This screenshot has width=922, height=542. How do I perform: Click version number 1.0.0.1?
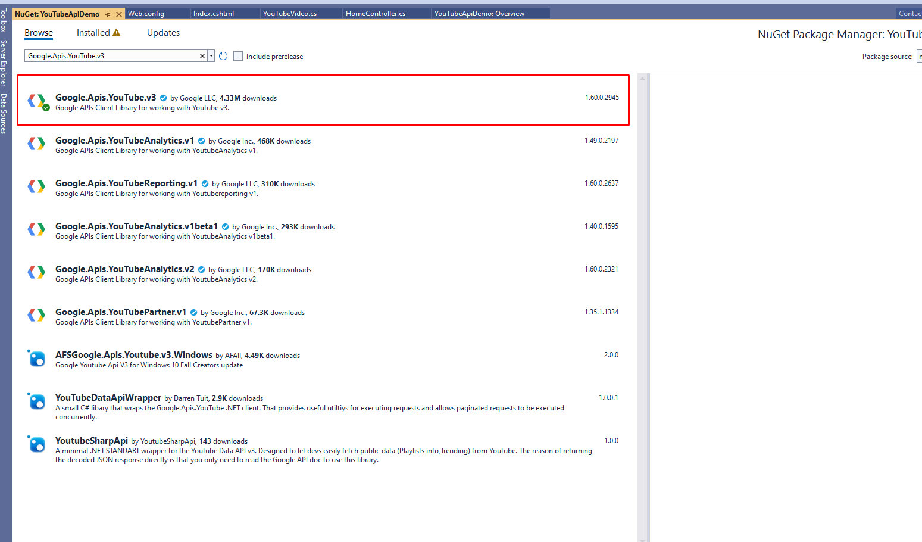(608, 398)
